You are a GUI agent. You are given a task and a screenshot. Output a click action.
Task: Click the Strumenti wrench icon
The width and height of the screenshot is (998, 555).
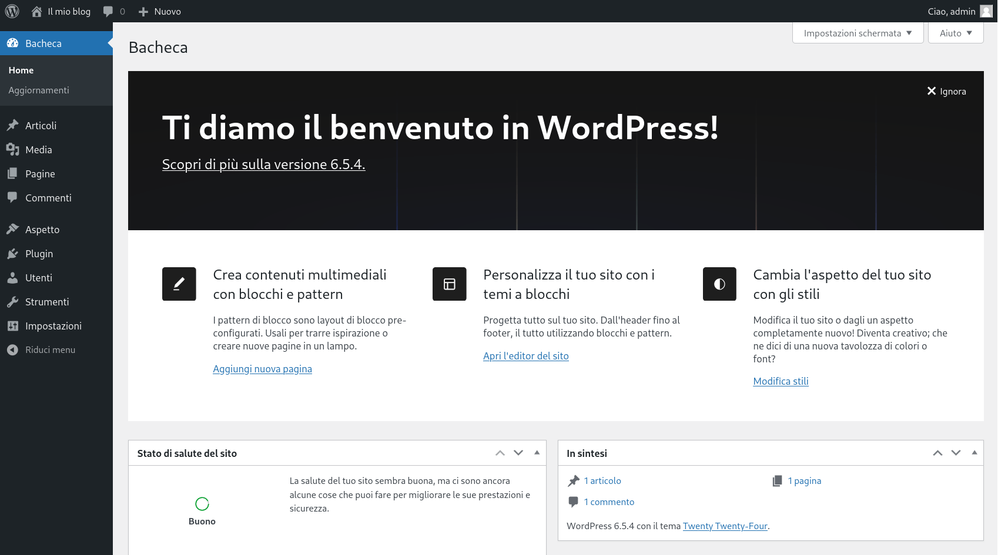(x=12, y=301)
